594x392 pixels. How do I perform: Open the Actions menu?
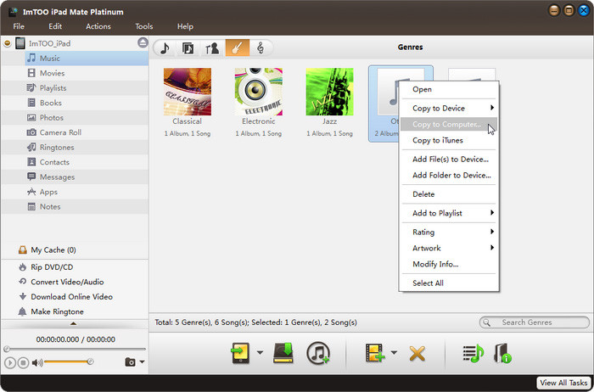point(98,26)
